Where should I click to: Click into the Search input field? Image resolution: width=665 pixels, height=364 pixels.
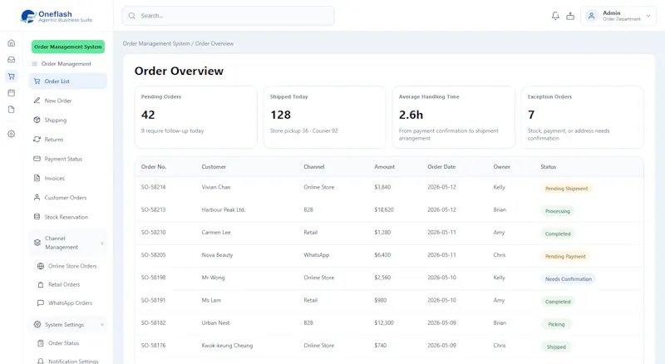tap(228, 16)
